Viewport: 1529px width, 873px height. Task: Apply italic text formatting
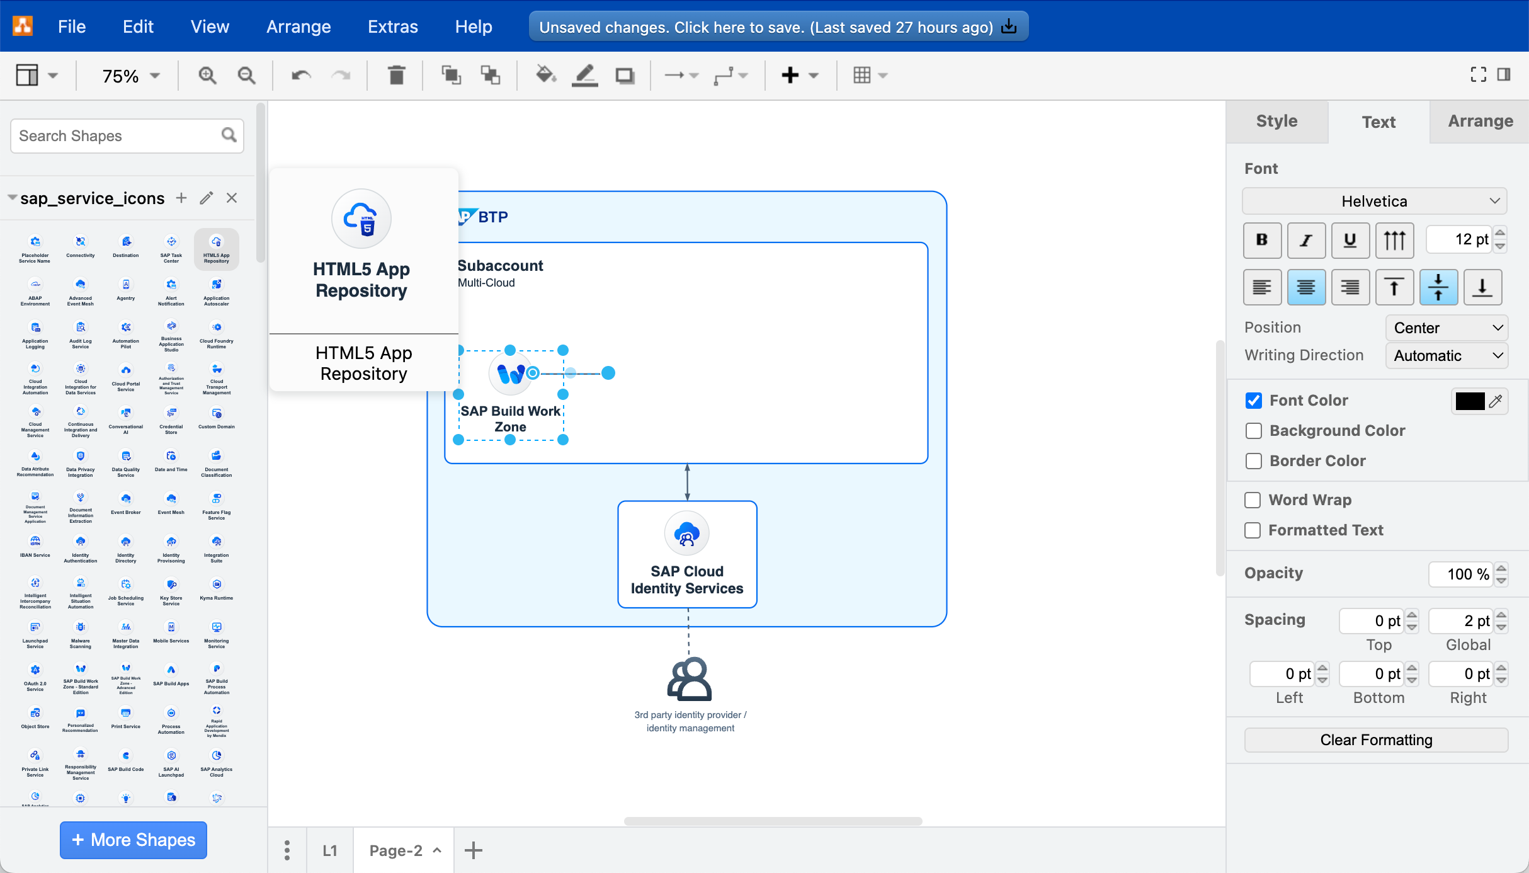(1306, 240)
